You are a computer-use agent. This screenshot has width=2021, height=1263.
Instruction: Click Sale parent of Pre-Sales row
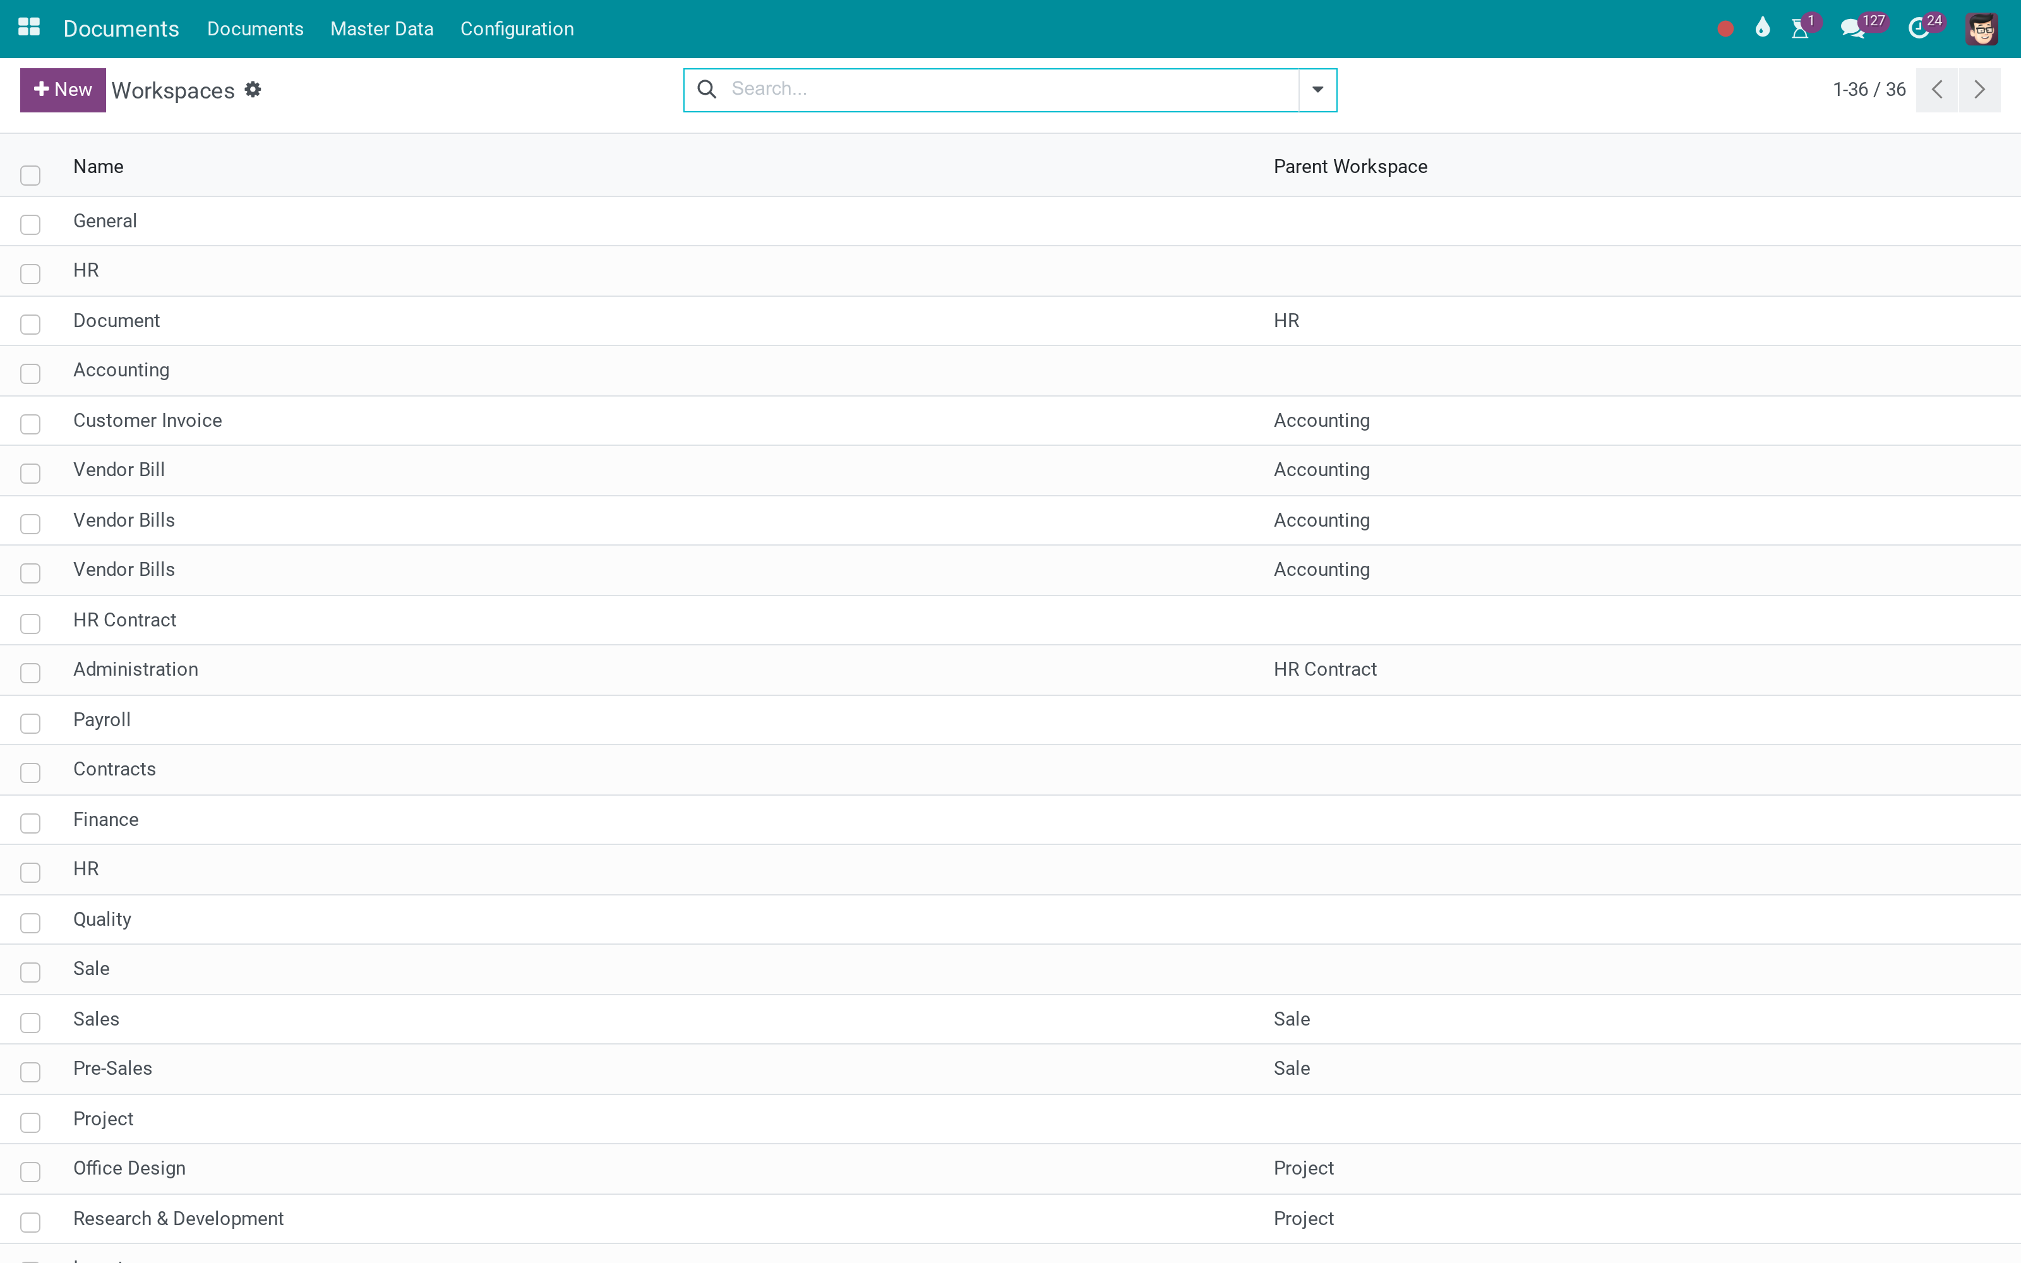click(x=1292, y=1068)
